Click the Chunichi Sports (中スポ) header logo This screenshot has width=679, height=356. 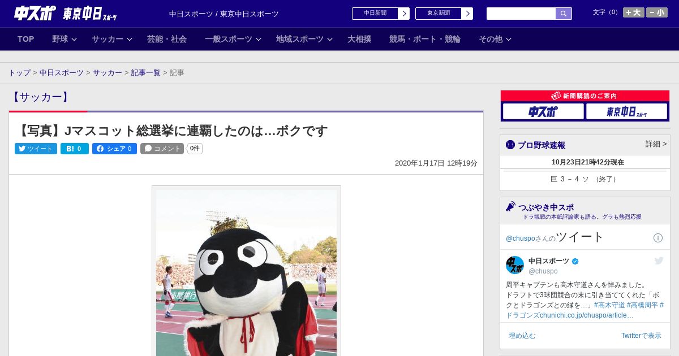35,13
